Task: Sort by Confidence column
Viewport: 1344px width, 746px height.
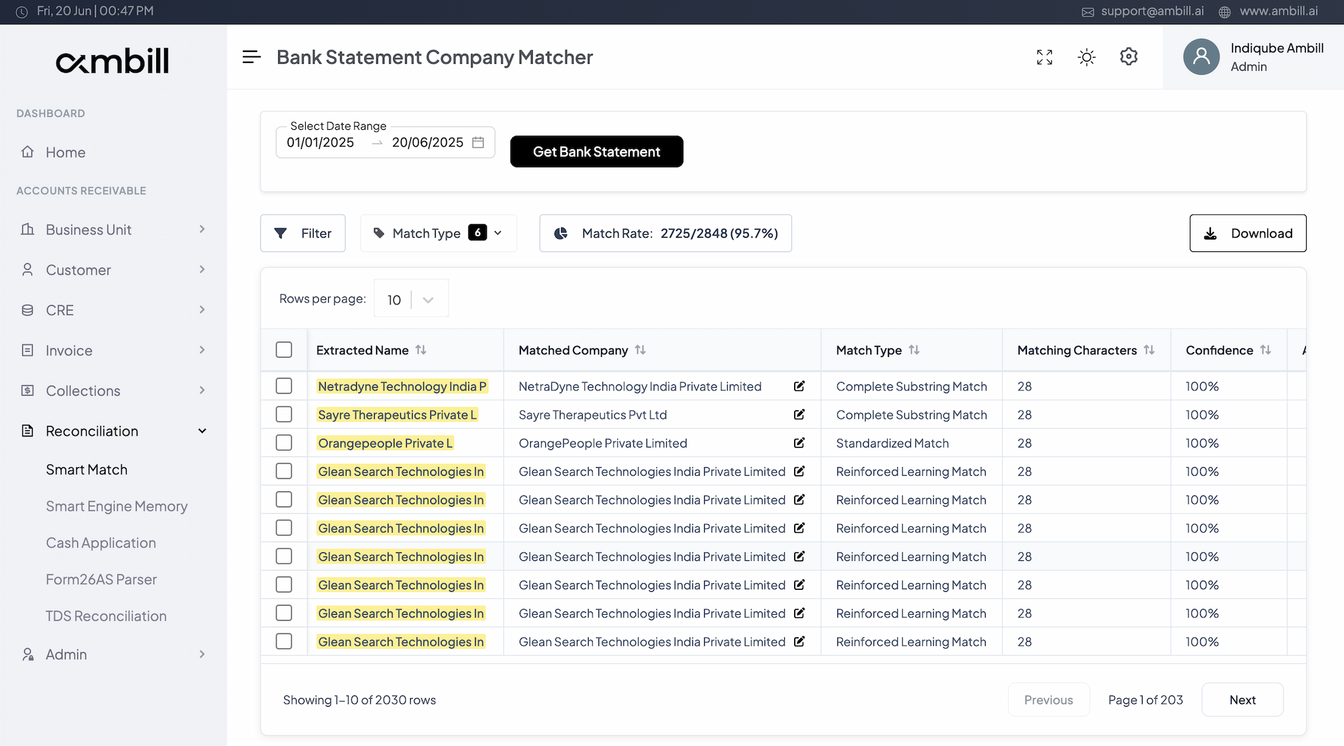Action: 1266,350
